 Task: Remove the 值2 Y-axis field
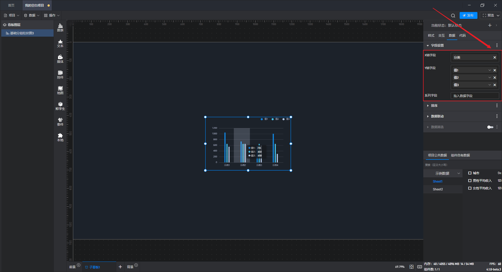pyautogui.click(x=495, y=78)
